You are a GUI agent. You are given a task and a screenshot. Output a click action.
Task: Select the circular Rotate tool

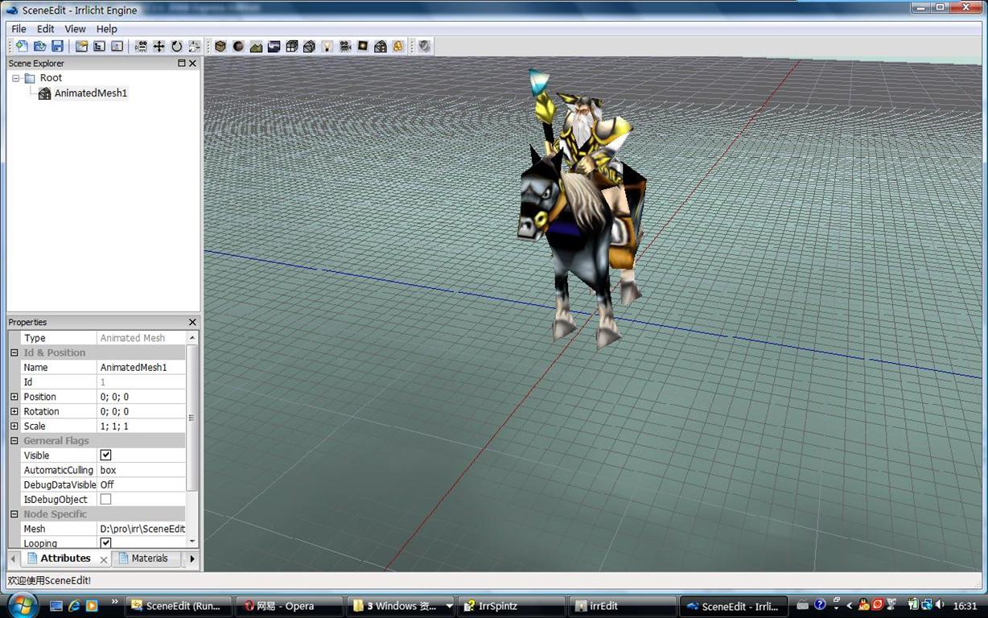tap(176, 47)
